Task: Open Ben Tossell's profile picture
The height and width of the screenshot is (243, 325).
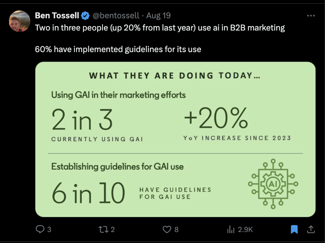Action: coord(20,21)
